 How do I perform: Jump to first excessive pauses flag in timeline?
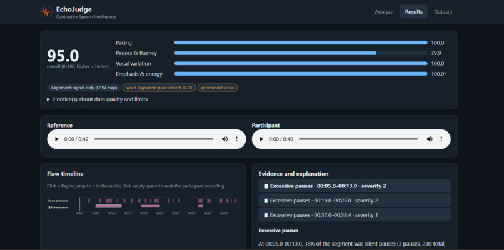point(109,206)
